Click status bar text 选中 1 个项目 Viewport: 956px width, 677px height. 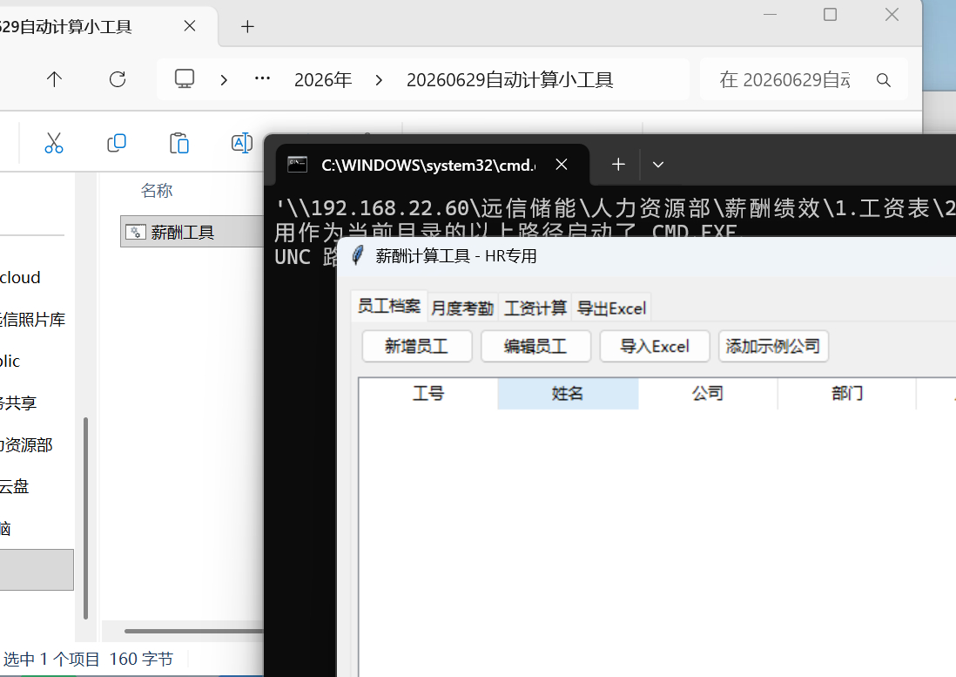point(51,660)
